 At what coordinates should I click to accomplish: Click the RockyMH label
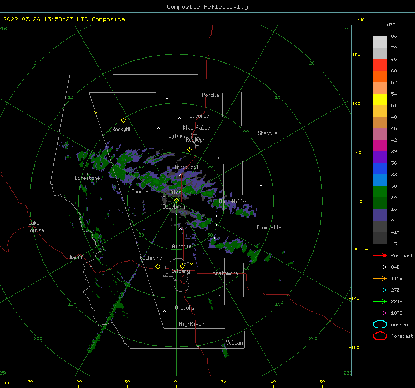(122, 129)
